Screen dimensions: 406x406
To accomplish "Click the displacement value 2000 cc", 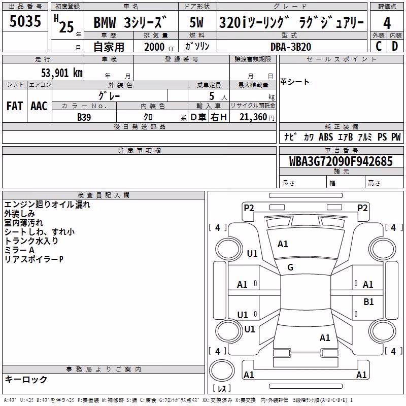I will click(159, 47).
